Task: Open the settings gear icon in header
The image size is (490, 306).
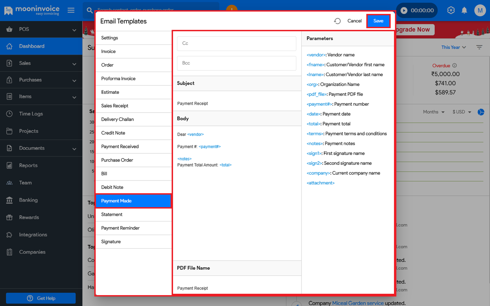Action: [x=451, y=10]
